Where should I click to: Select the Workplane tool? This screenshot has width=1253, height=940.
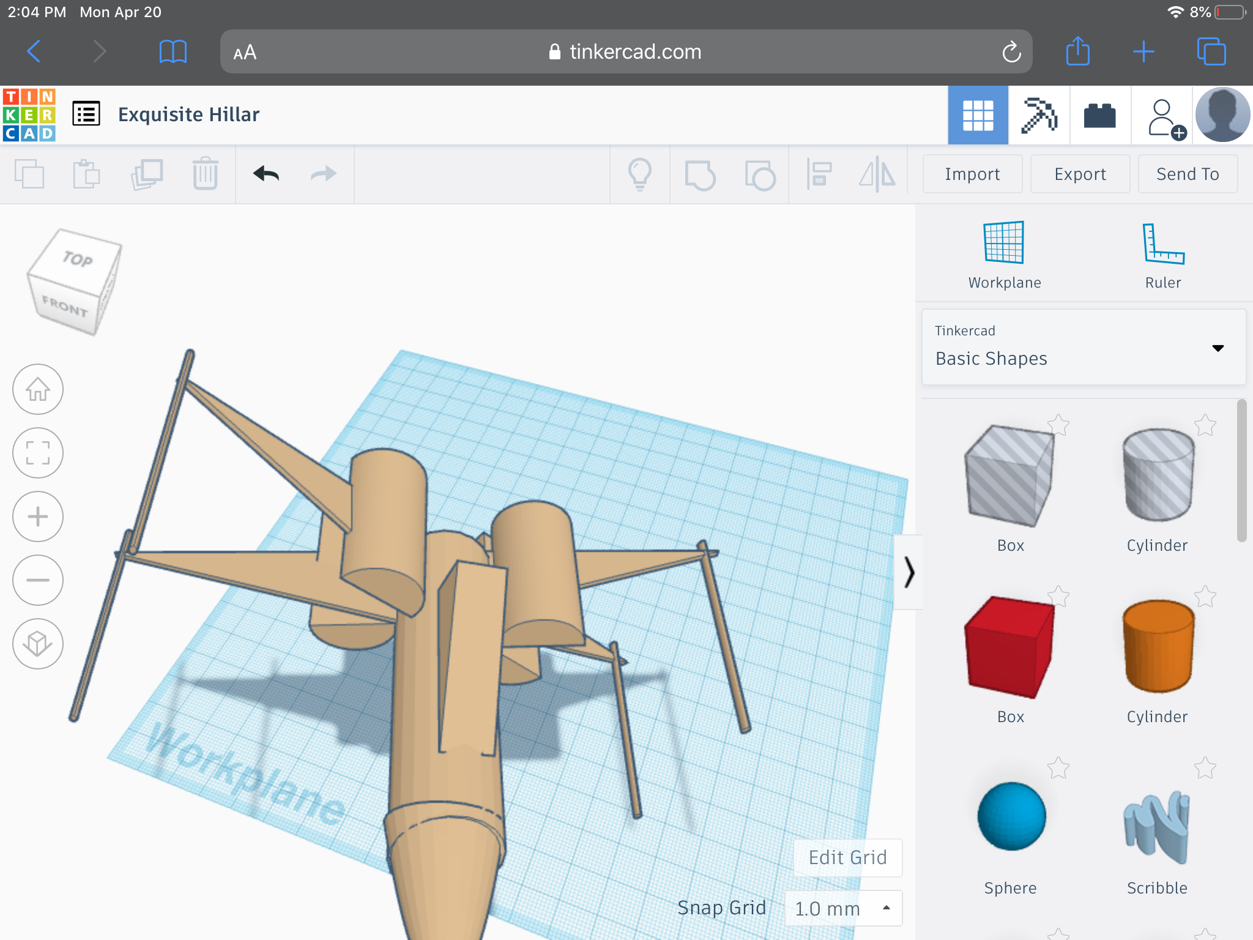(1004, 254)
